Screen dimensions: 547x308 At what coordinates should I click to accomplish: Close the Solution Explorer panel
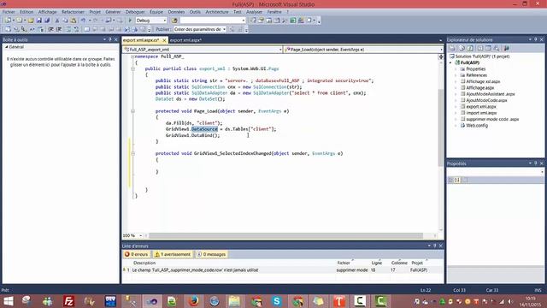pos(542,39)
